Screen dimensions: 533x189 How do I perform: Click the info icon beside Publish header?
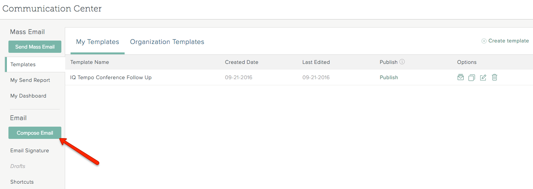[x=402, y=62]
